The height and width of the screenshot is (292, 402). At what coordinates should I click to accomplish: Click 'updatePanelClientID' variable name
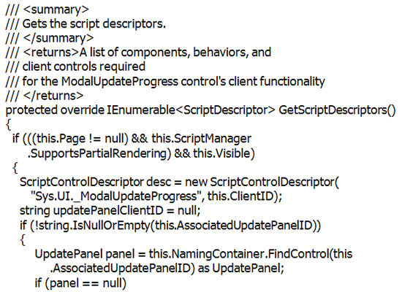(x=108, y=211)
